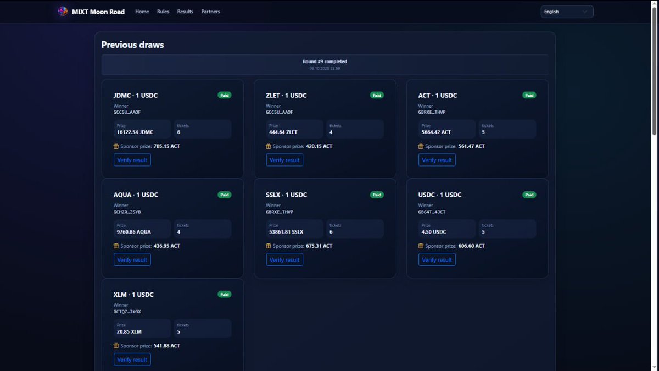Verify result for the ZLET draw
The width and height of the screenshot is (659, 371).
(284, 160)
